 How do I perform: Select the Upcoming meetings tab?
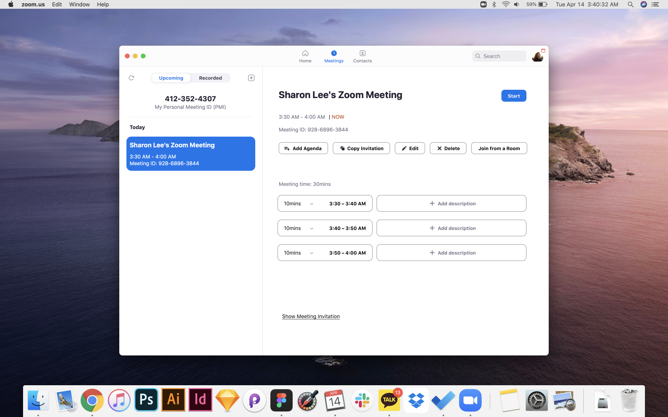click(x=171, y=78)
